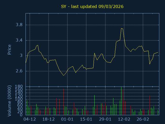Screen dimensions: 165x124
Task: Click the 2.6 price axis value
Action: tap(19, 71)
